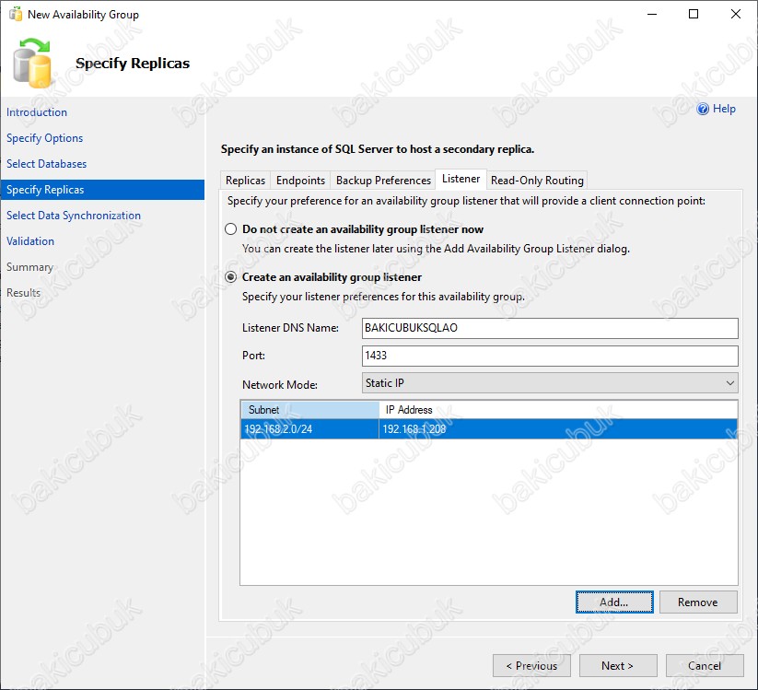Click the Remove button
Image resolution: width=758 pixels, height=690 pixels.
pyautogui.click(x=697, y=602)
